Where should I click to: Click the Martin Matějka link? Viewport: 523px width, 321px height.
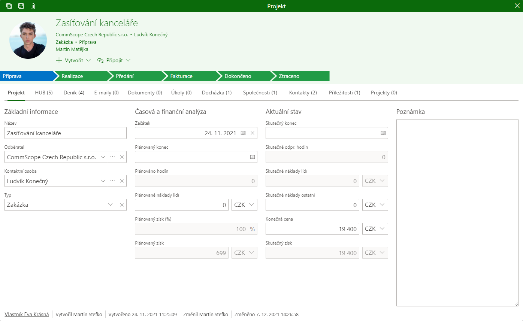coord(72,49)
